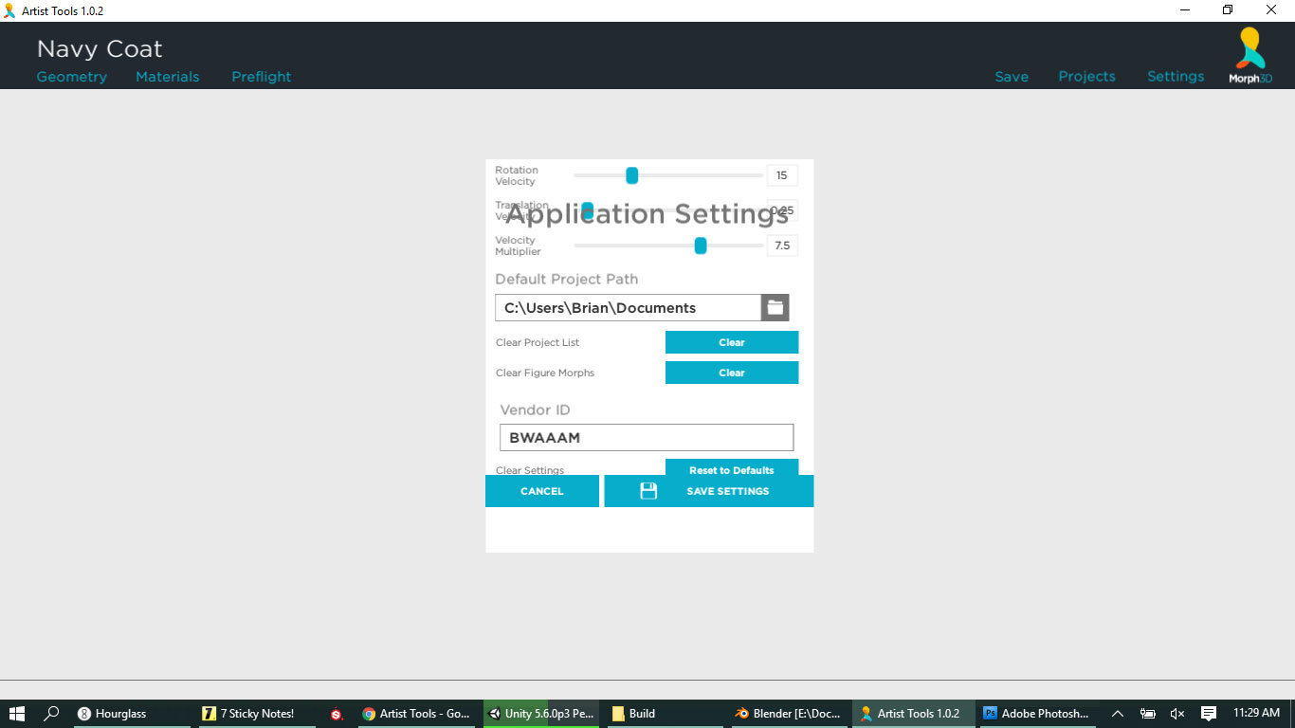This screenshot has height=728, width=1295.
Task: Open Windows Start menu
Action: 17,714
